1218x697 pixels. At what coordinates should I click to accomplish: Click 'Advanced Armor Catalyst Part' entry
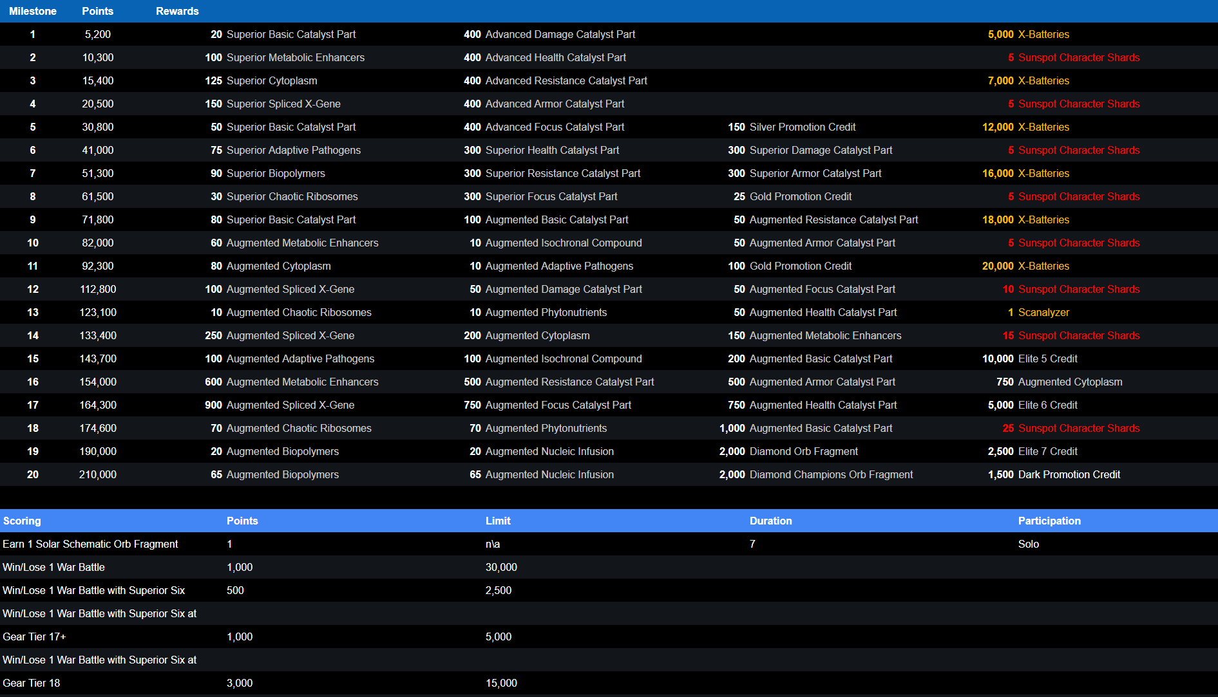tap(555, 104)
